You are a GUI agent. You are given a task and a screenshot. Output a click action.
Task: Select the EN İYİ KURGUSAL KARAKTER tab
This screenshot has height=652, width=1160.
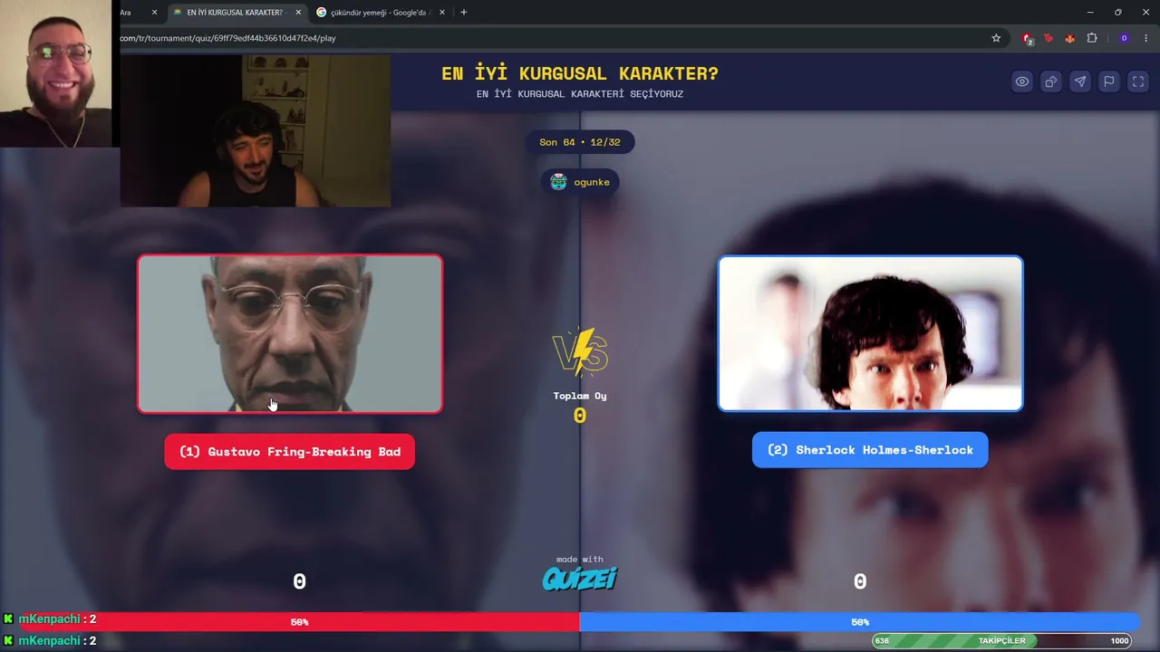237,13
